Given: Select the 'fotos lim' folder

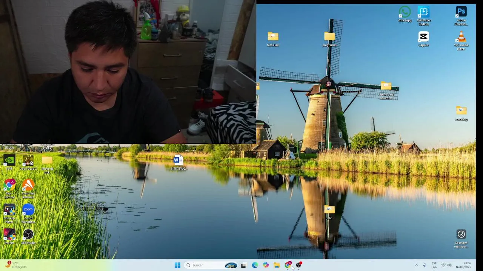Looking at the screenshot, I should (x=273, y=39).
